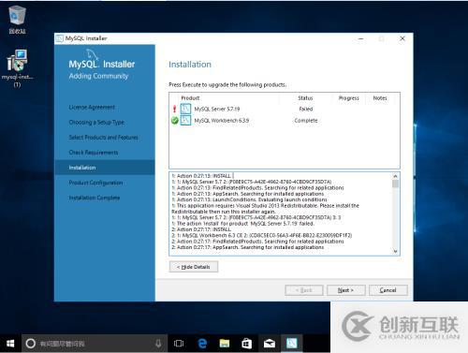The width and height of the screenshot is (468, 353).
Task: Open Task View from the taskbar
Action: tap(179, 344)
